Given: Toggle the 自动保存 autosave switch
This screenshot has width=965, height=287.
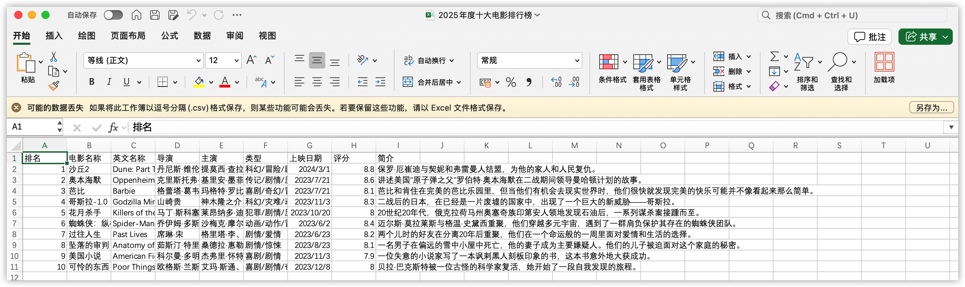Looking at the screenshot, I should point(113,15).
